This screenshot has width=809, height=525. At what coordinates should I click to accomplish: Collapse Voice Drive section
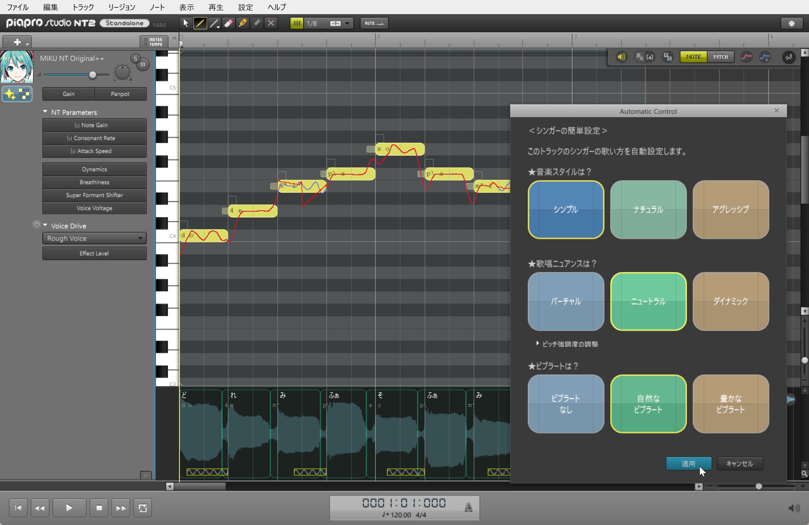(45, 225)
